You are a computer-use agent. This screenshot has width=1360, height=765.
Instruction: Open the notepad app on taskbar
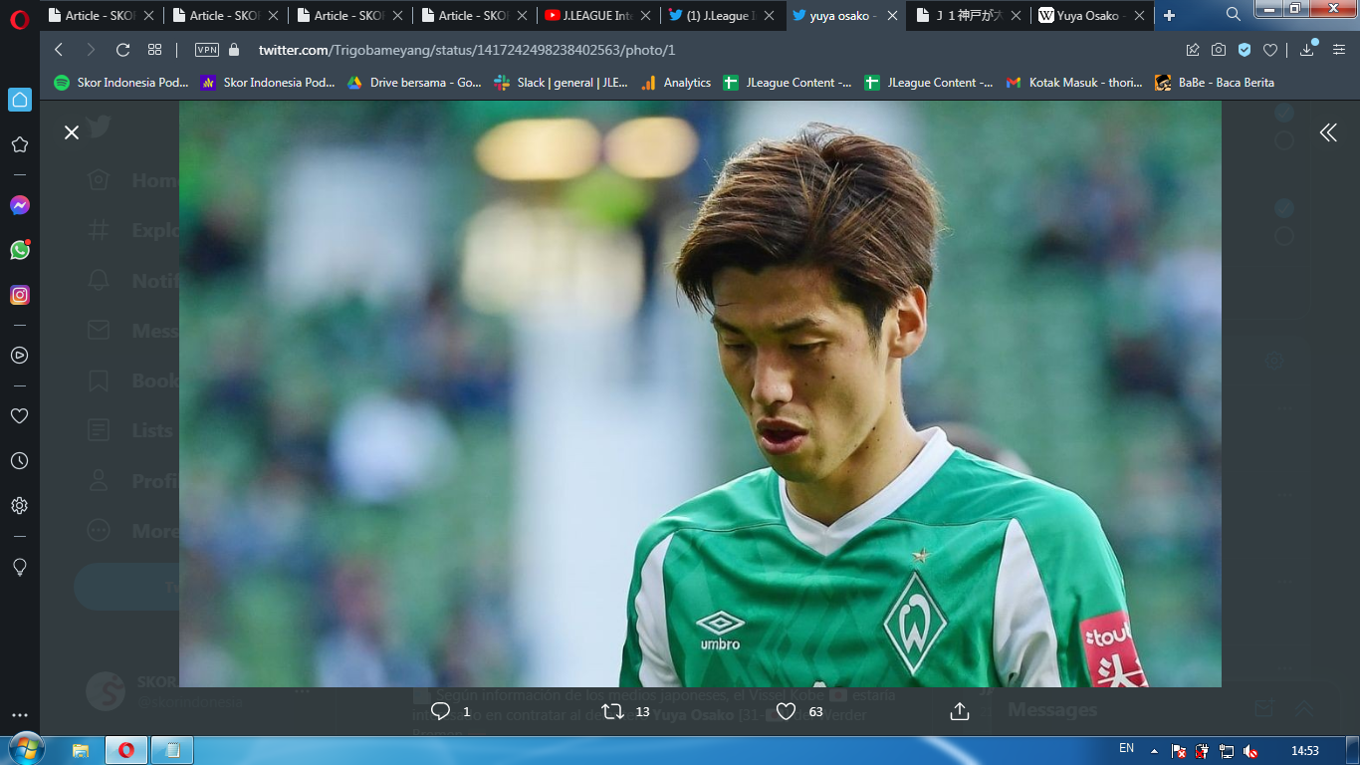[x=172, y=750]
